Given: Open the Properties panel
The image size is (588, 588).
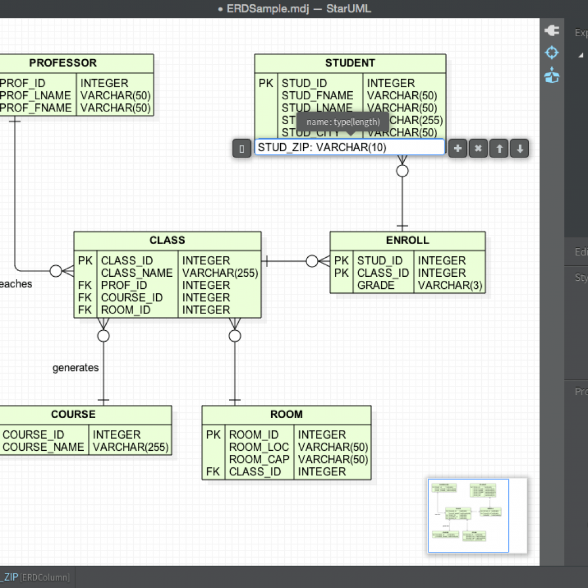Looking at the screenshot, I should [581, 391].
